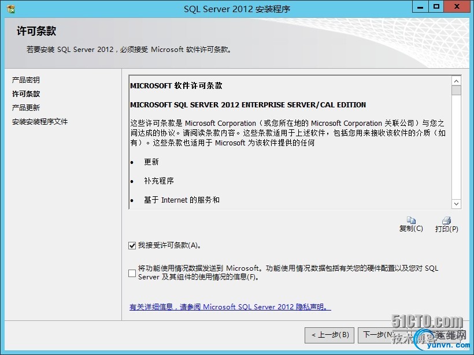Click the 更新 bullet item in license

pyautogui.click(x=151, y=162)
